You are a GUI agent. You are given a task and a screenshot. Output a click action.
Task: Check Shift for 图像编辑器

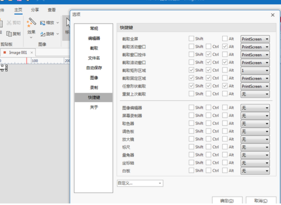191,108
